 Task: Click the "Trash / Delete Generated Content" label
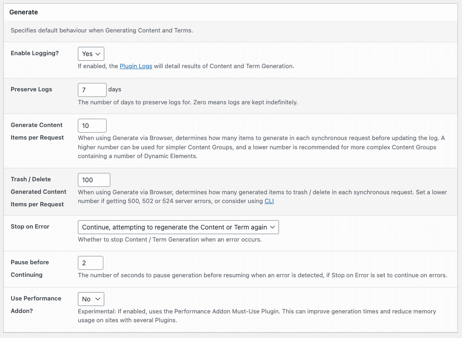(x=38, y=185)
